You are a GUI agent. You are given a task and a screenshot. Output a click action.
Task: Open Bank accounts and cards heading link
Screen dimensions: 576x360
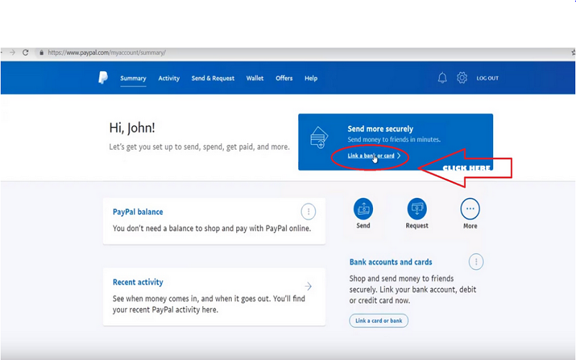[390, 262]
